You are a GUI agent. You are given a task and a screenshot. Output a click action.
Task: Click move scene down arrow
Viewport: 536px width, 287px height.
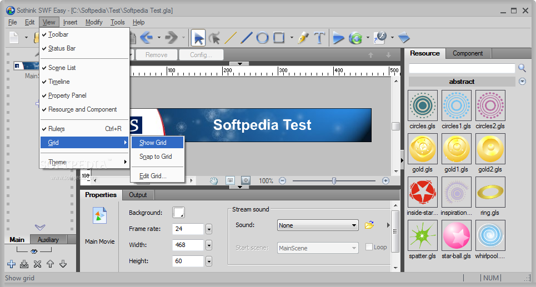click(63, 264)
